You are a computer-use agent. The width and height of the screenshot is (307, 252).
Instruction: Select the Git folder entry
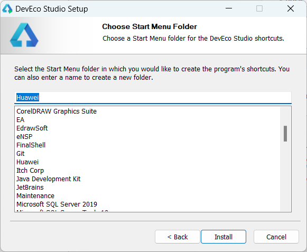click(x=21, y=154)
